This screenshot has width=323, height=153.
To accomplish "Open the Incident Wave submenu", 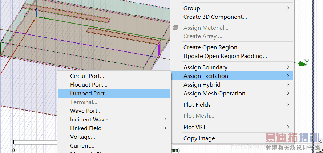I will click(x=114, y=120).
